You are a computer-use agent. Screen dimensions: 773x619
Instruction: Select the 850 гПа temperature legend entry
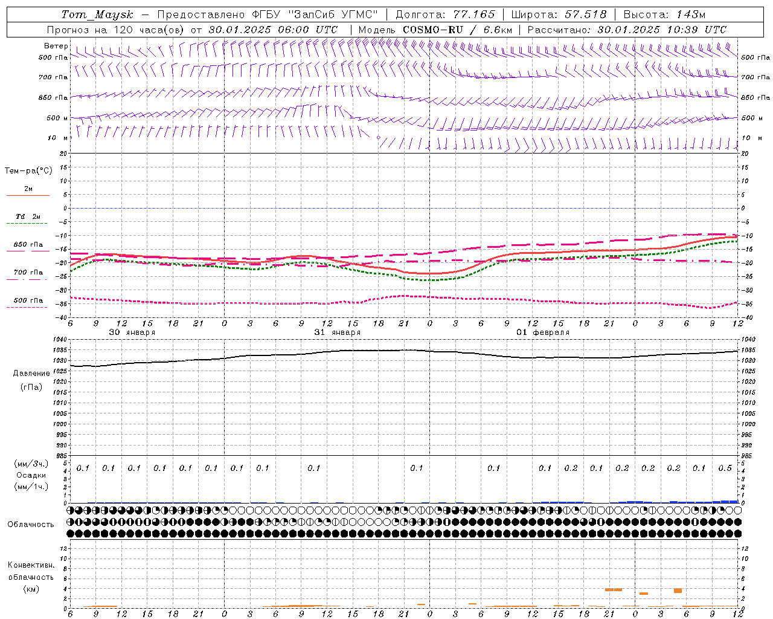(x=28, y=245)
